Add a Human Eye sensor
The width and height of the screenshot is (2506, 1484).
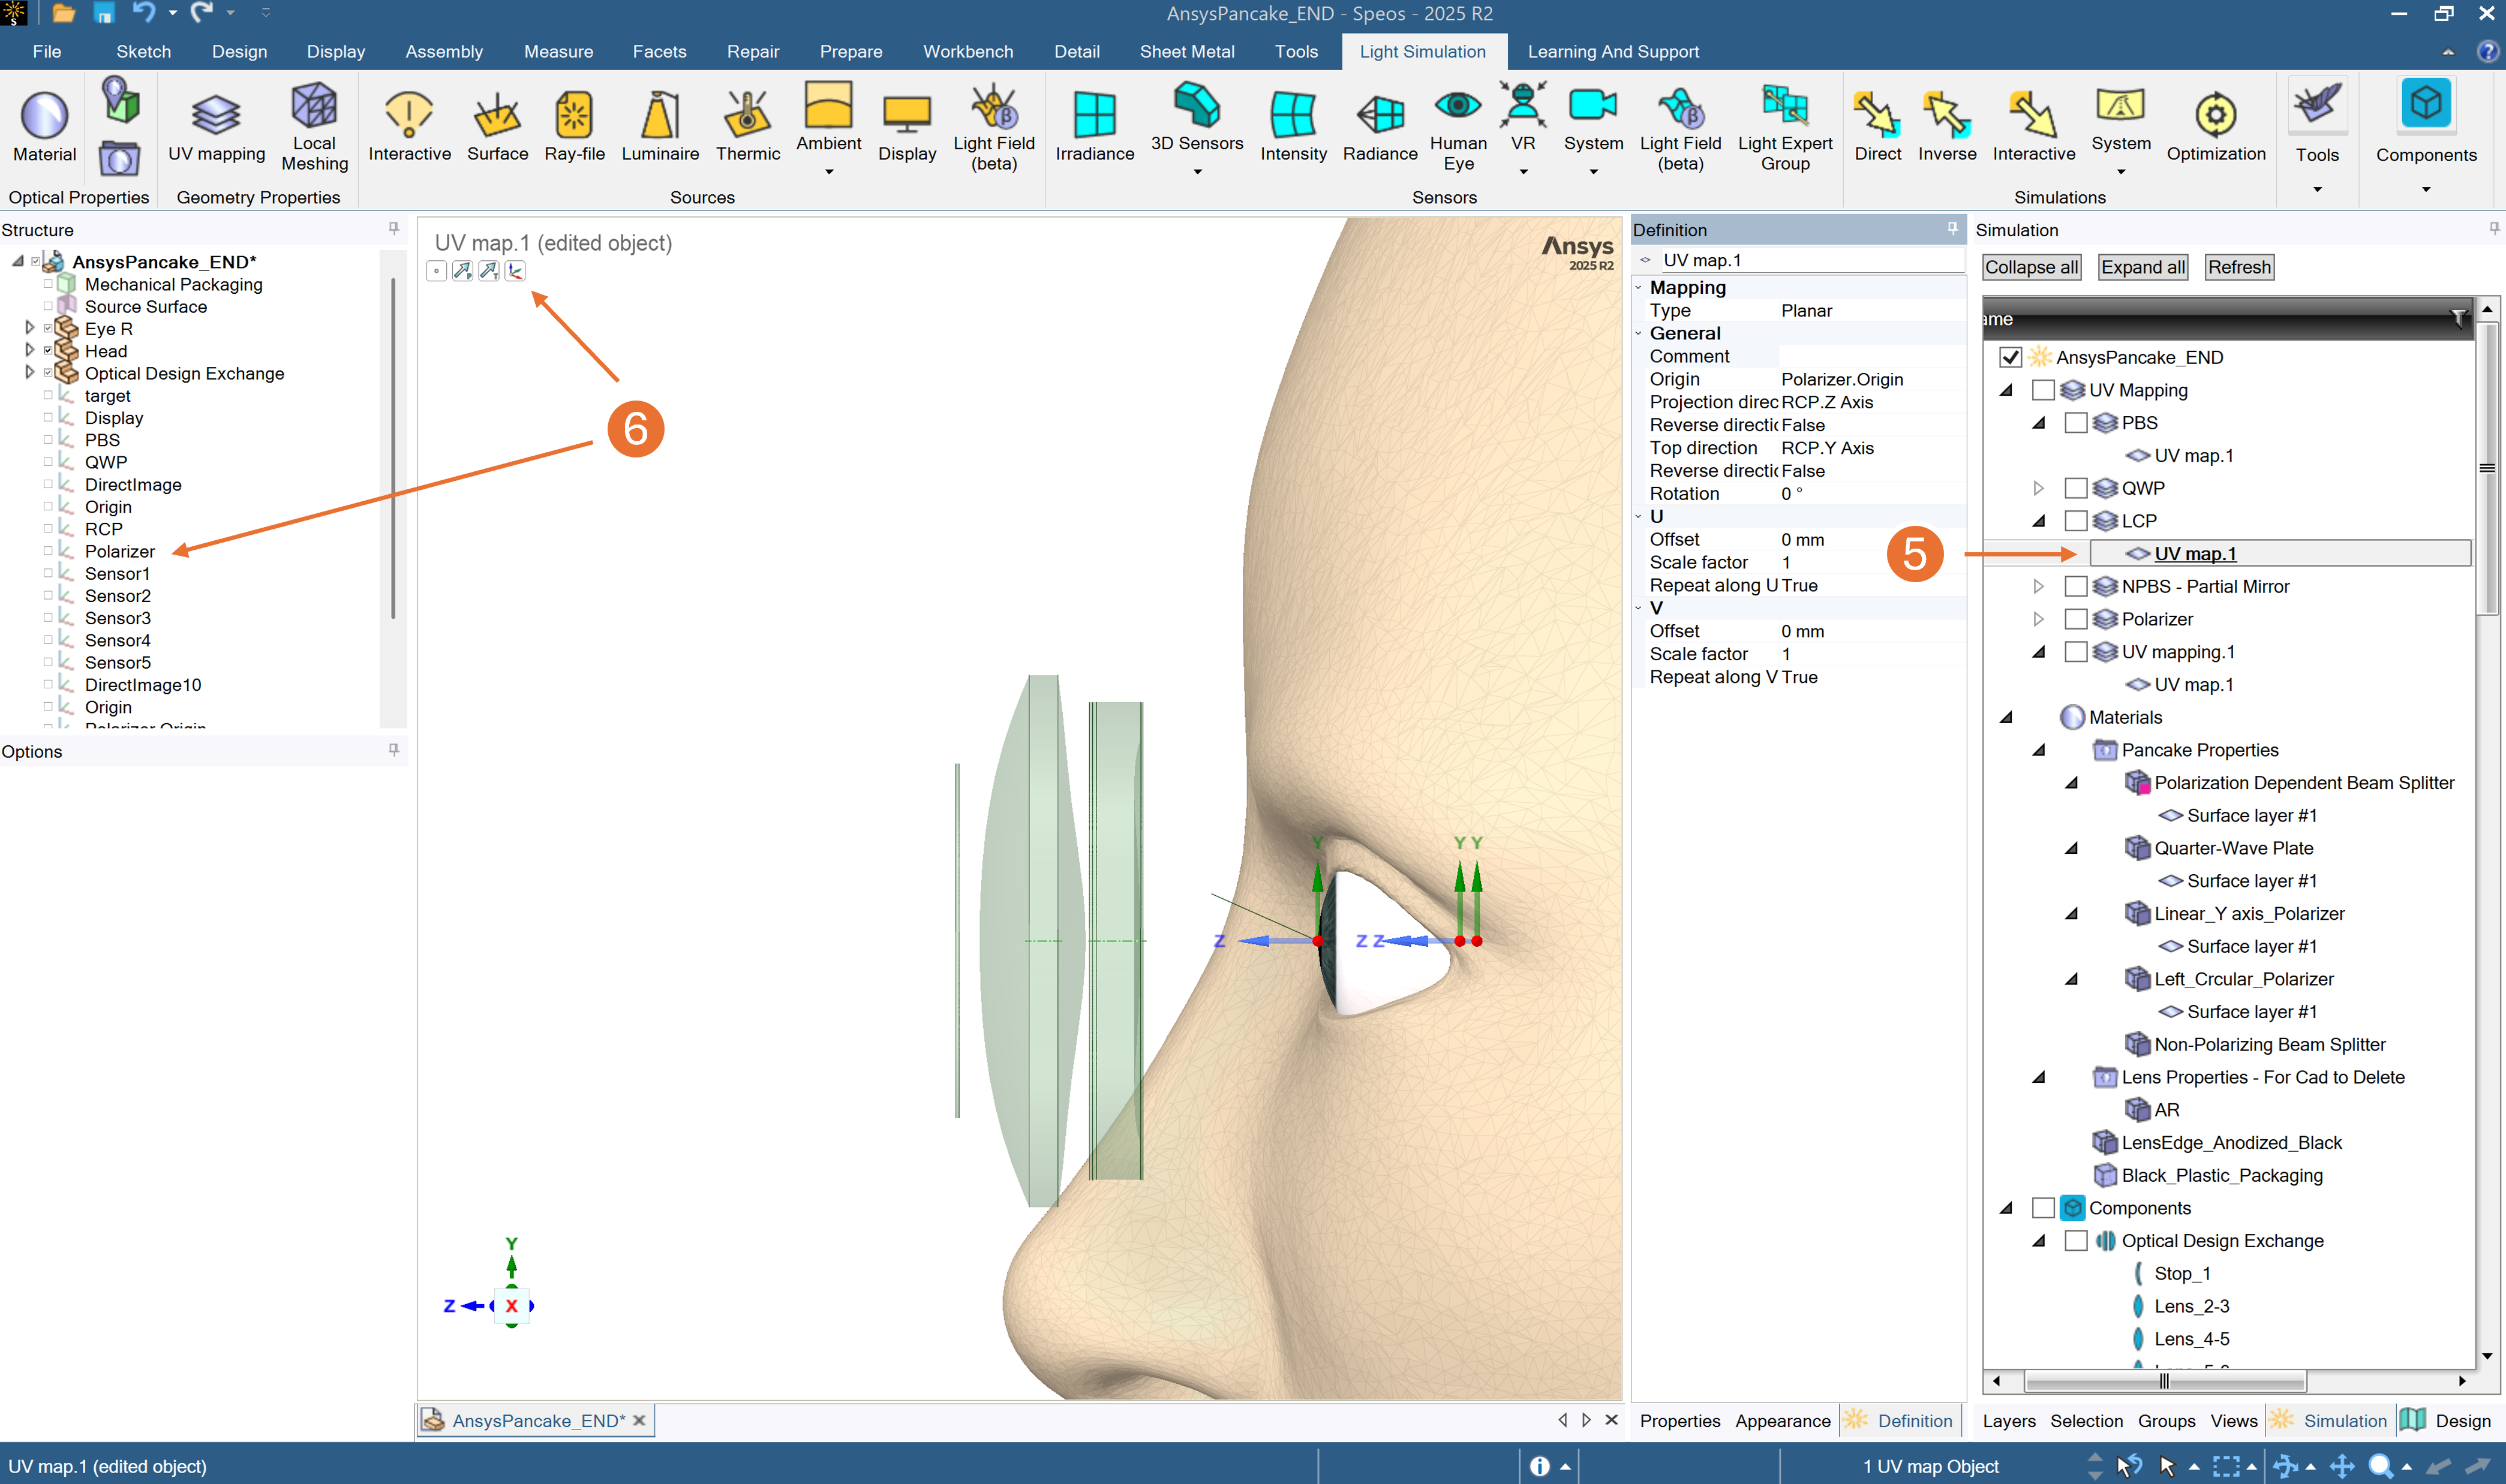1458,126
